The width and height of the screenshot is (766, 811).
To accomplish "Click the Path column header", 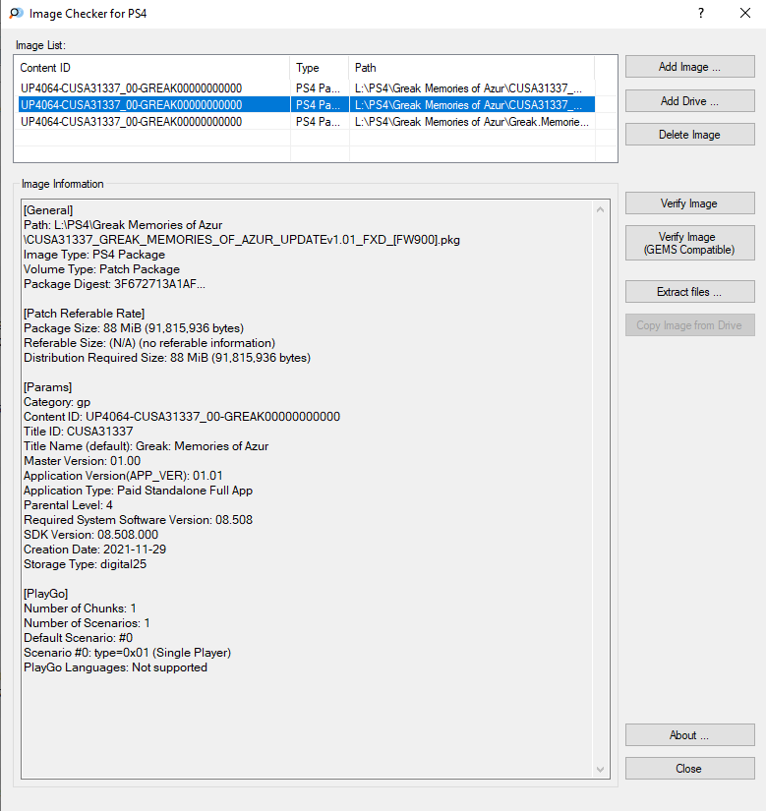I will [x=472, y=68].
